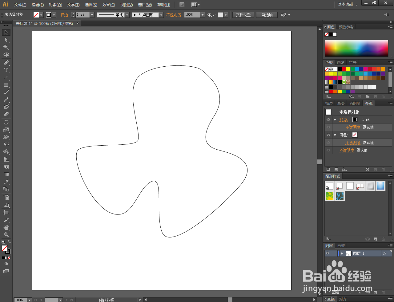Image resolution: width=394 pixels, height=302 pixels.
Task: Open 不透明度 link in control bar
Action: coord(174,15)
